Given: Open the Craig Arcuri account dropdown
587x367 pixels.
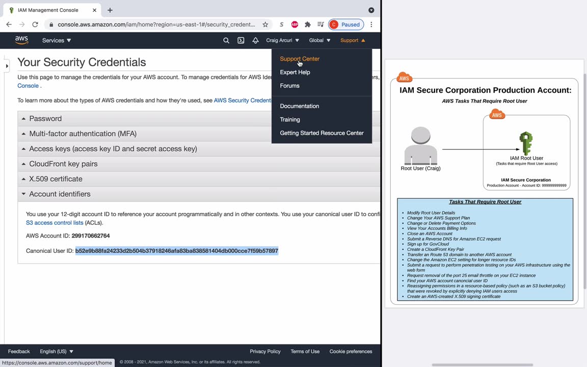Looking at the screenshot, I should coord(283,40).
